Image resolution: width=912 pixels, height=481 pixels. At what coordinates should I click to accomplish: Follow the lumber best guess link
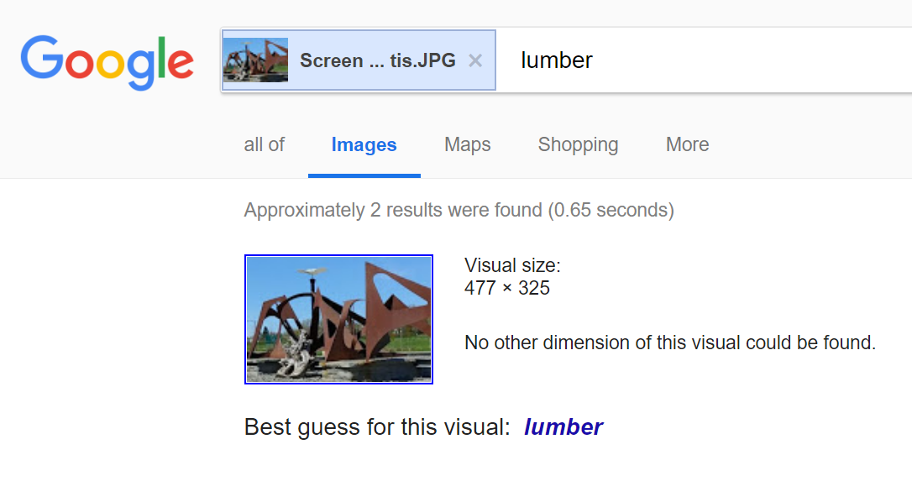click(x=563, y=427)
